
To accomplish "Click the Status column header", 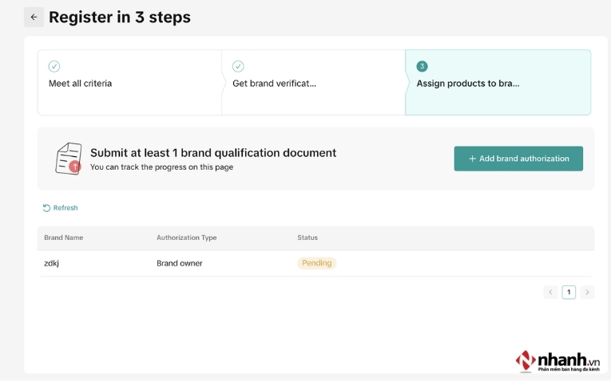I will click(x=307, y=238).
